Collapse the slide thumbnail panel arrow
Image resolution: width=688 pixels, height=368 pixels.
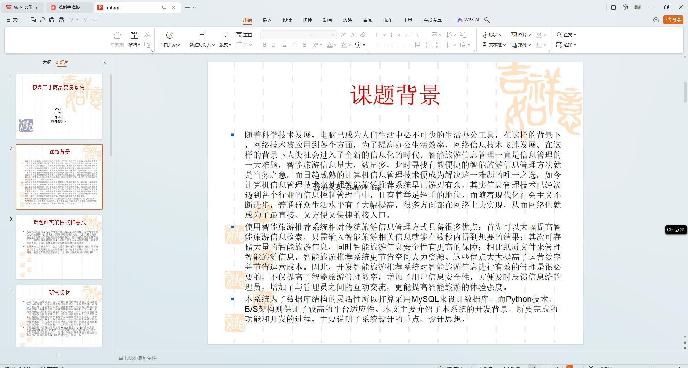(x=105, y=62)
